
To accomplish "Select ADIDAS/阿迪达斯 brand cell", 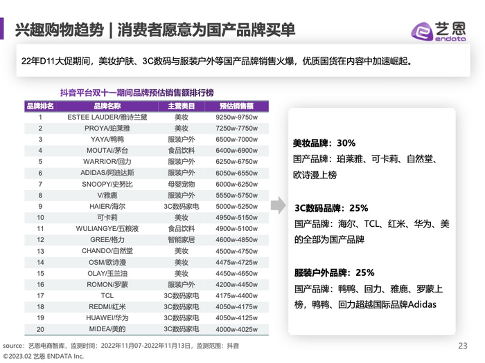I will (x=107, y=173).
